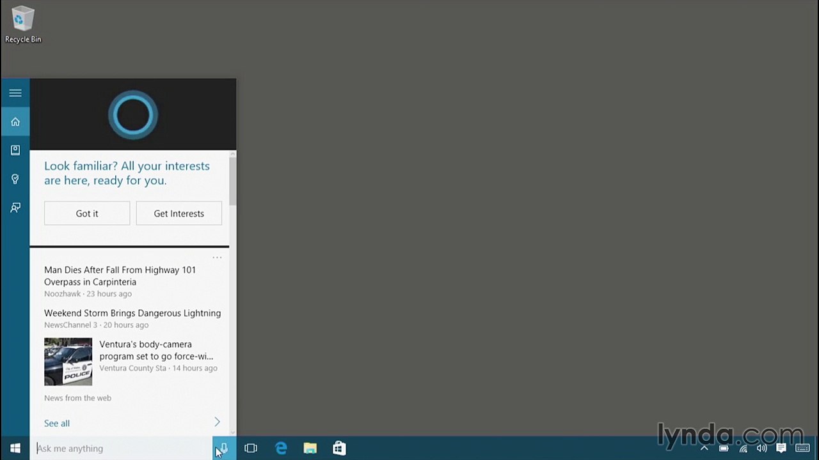Image resolution: width=819 pixels, height=460 pixels.
Task: Select the Cortana Home icon
Action: [x=15, y=121]
